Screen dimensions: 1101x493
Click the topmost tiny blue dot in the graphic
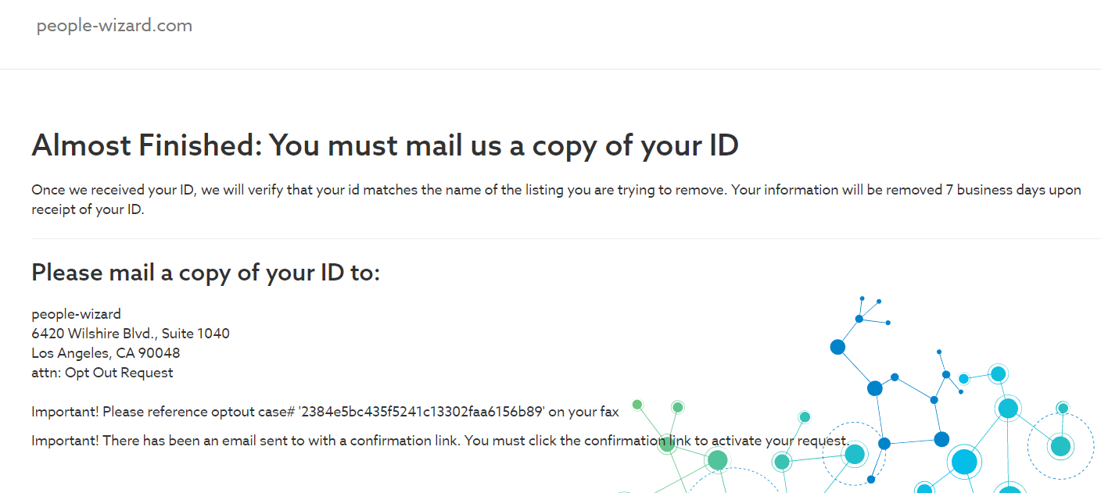[x=862, y=298]
